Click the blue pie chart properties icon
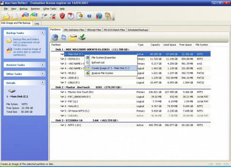The image size is (231, 167). 55,37
